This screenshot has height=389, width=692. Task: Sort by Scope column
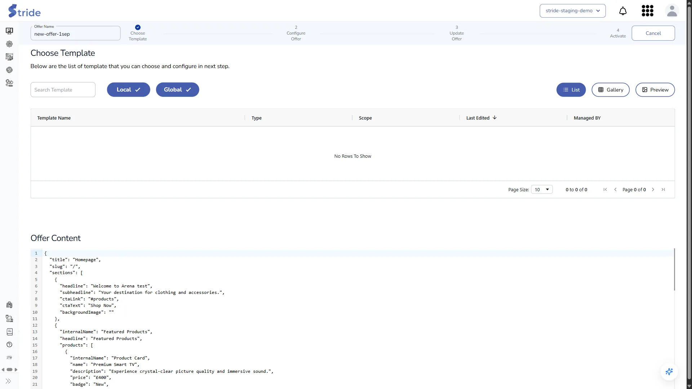[x=365, y=118]
